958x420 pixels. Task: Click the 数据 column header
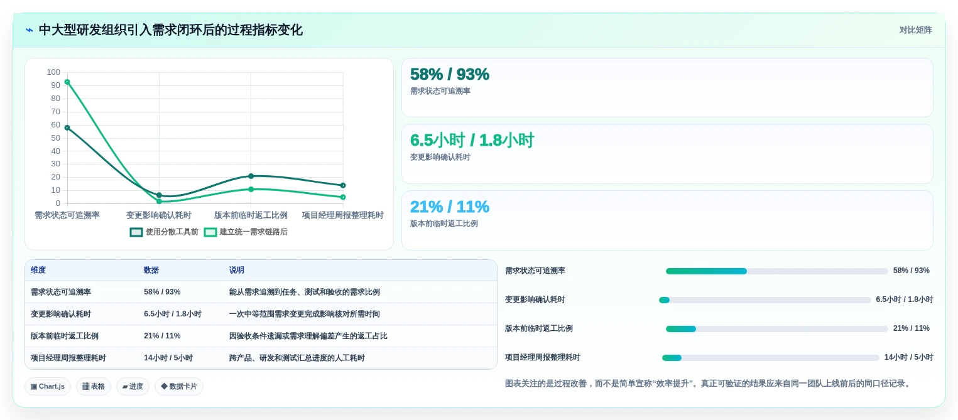(151, 271)
